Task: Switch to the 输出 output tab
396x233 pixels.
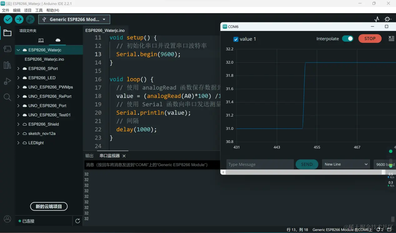Action: pyautogui.click(x=89, y=156)
